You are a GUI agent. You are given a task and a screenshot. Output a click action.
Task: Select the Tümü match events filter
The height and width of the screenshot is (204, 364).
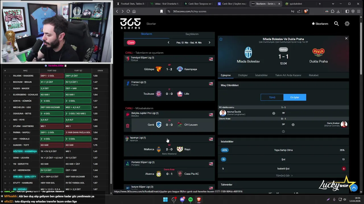coord(272,97)
